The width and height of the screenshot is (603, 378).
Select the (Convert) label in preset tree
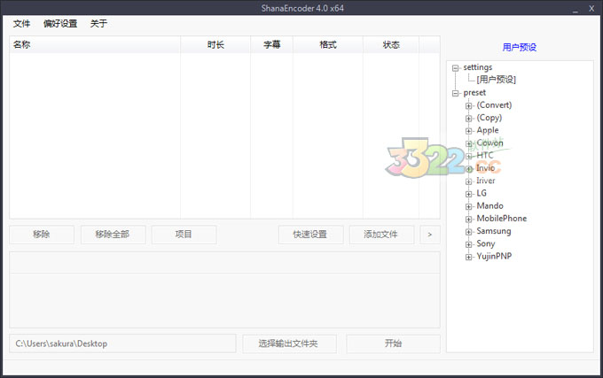[x=494, y=105]
